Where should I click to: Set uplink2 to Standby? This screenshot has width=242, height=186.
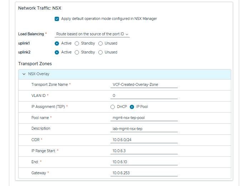pyautogui.click(x=77, y=52)
